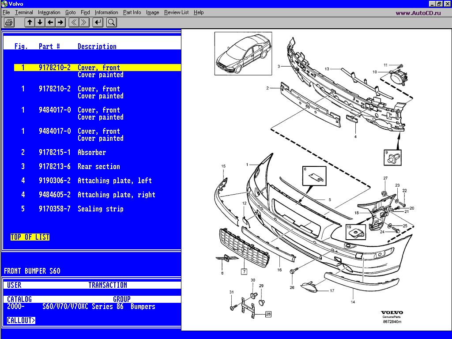The image size is (452, 339).
Task: Click inset box 19 clip detail
Action: (x=356, y=232)
